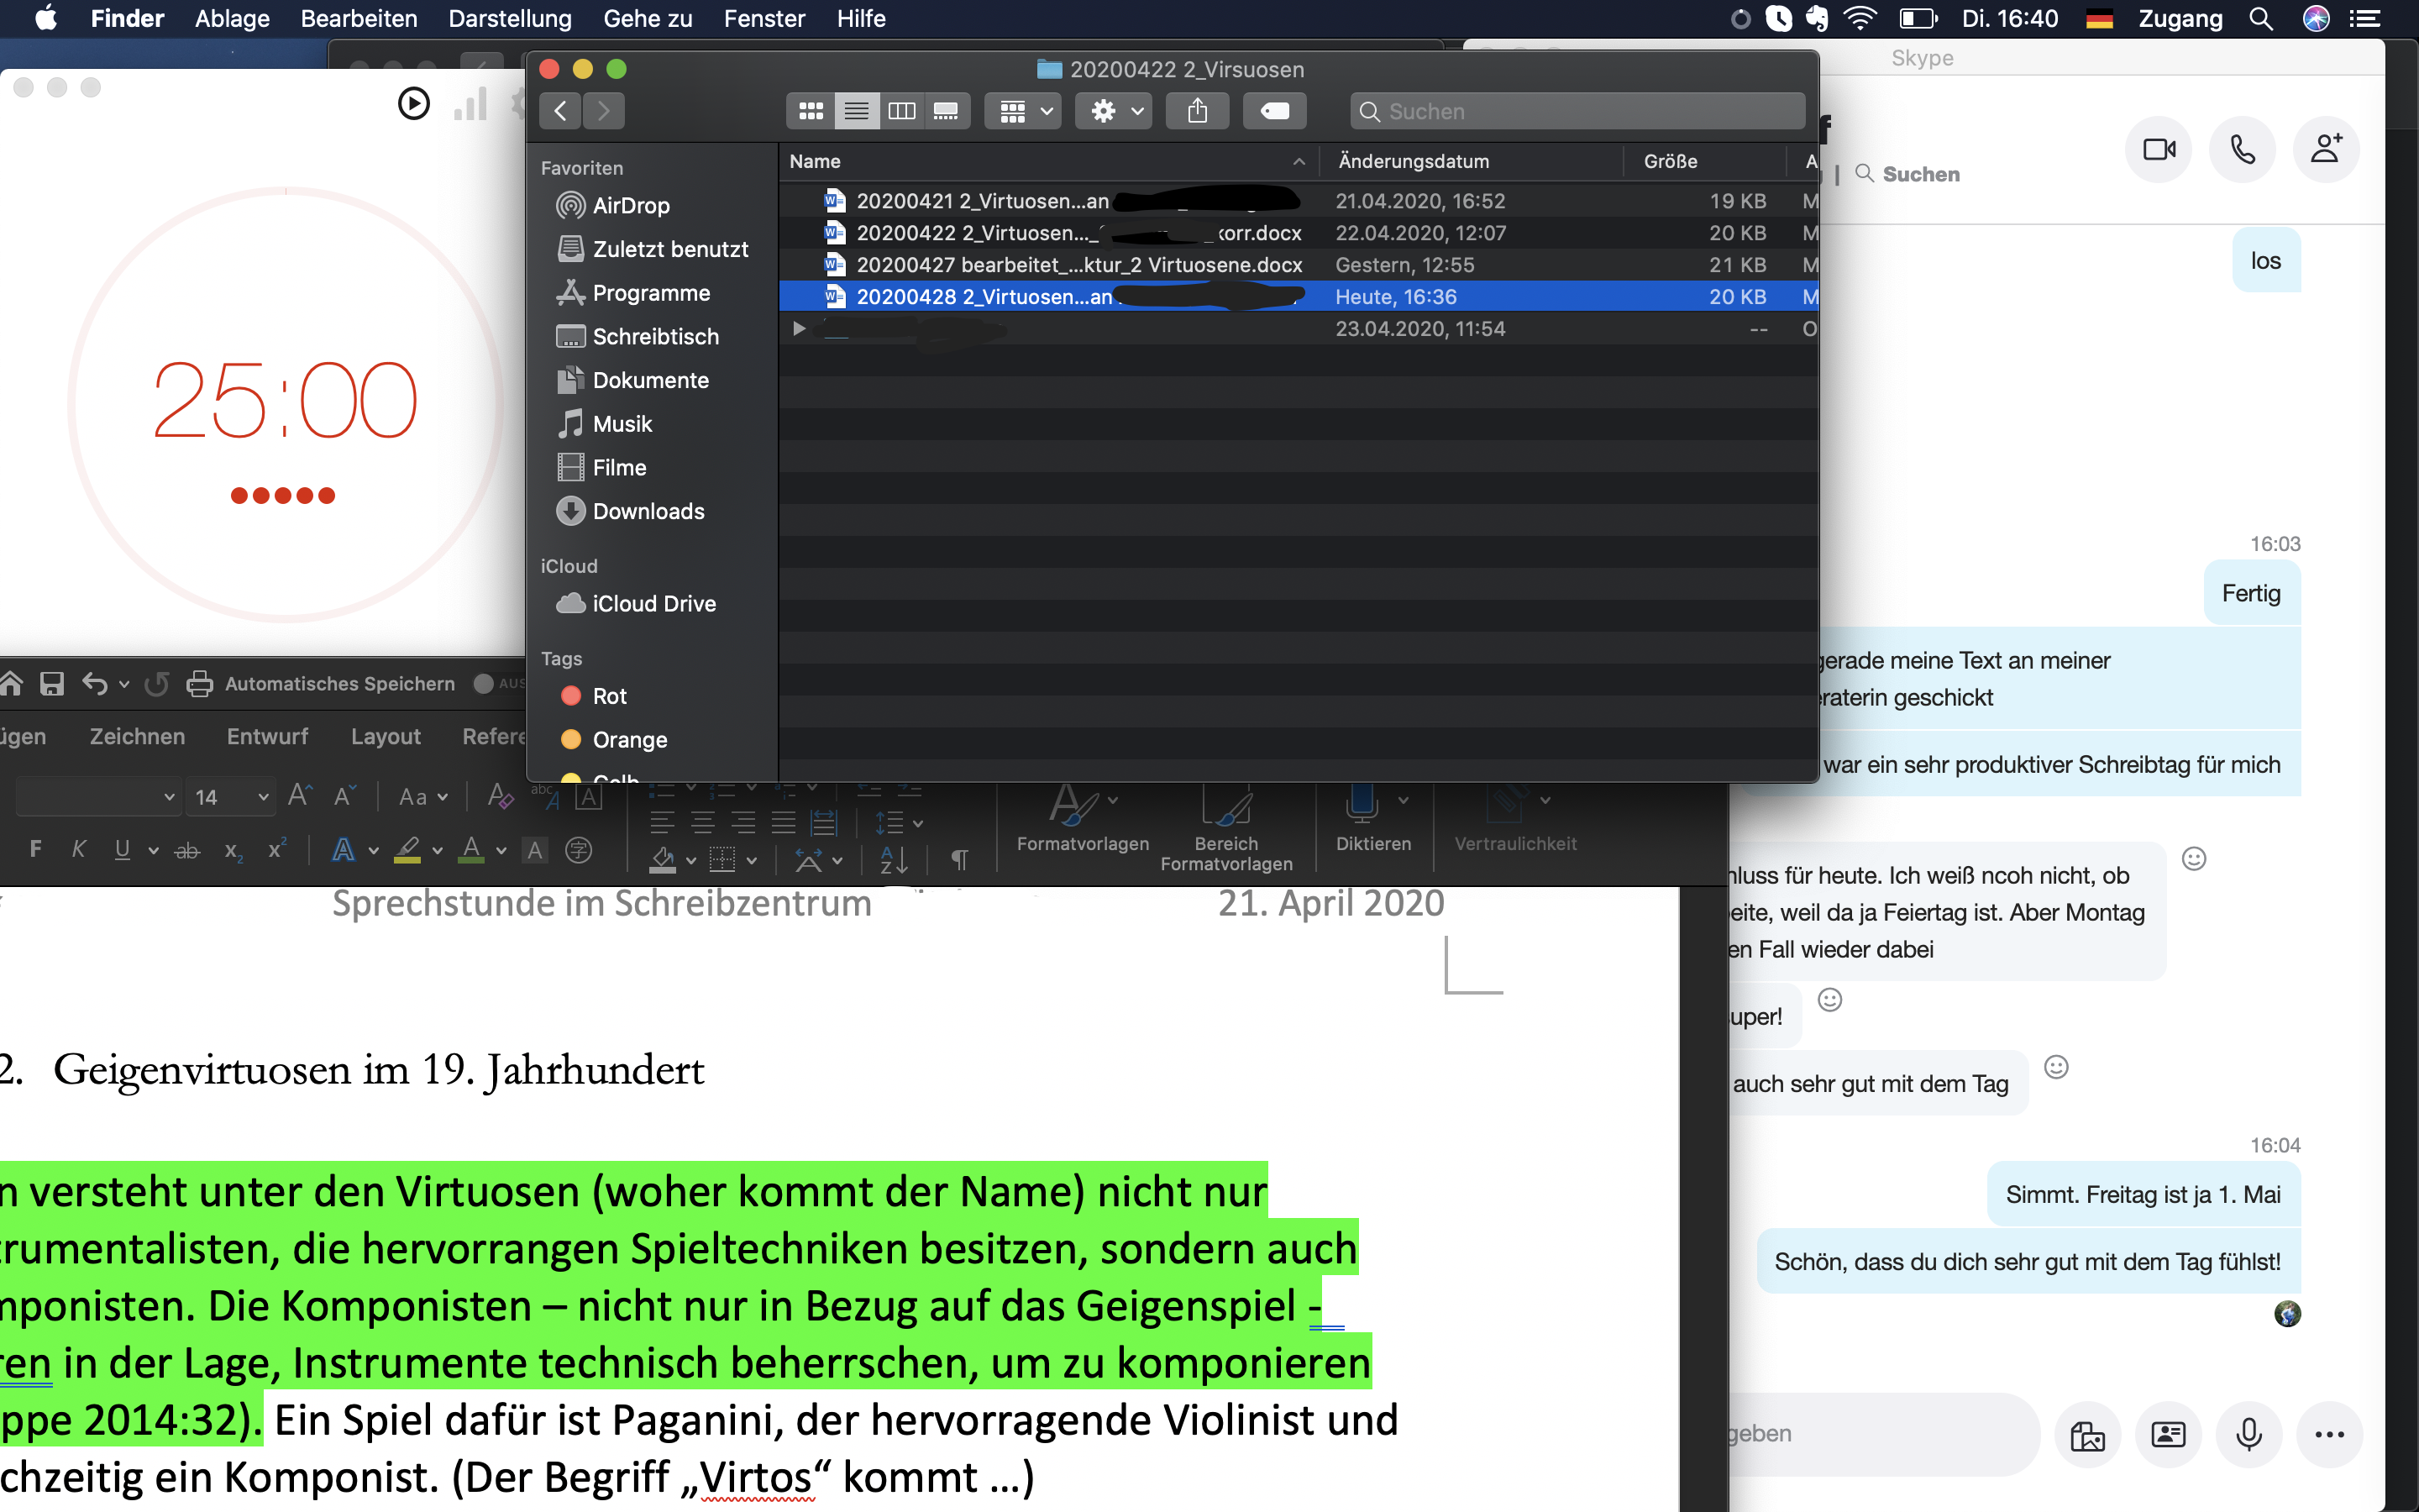This screenshot has height=1512, width=2419.
Task: Open Diktieren dropdown arrow
Action: [1404, 800]
